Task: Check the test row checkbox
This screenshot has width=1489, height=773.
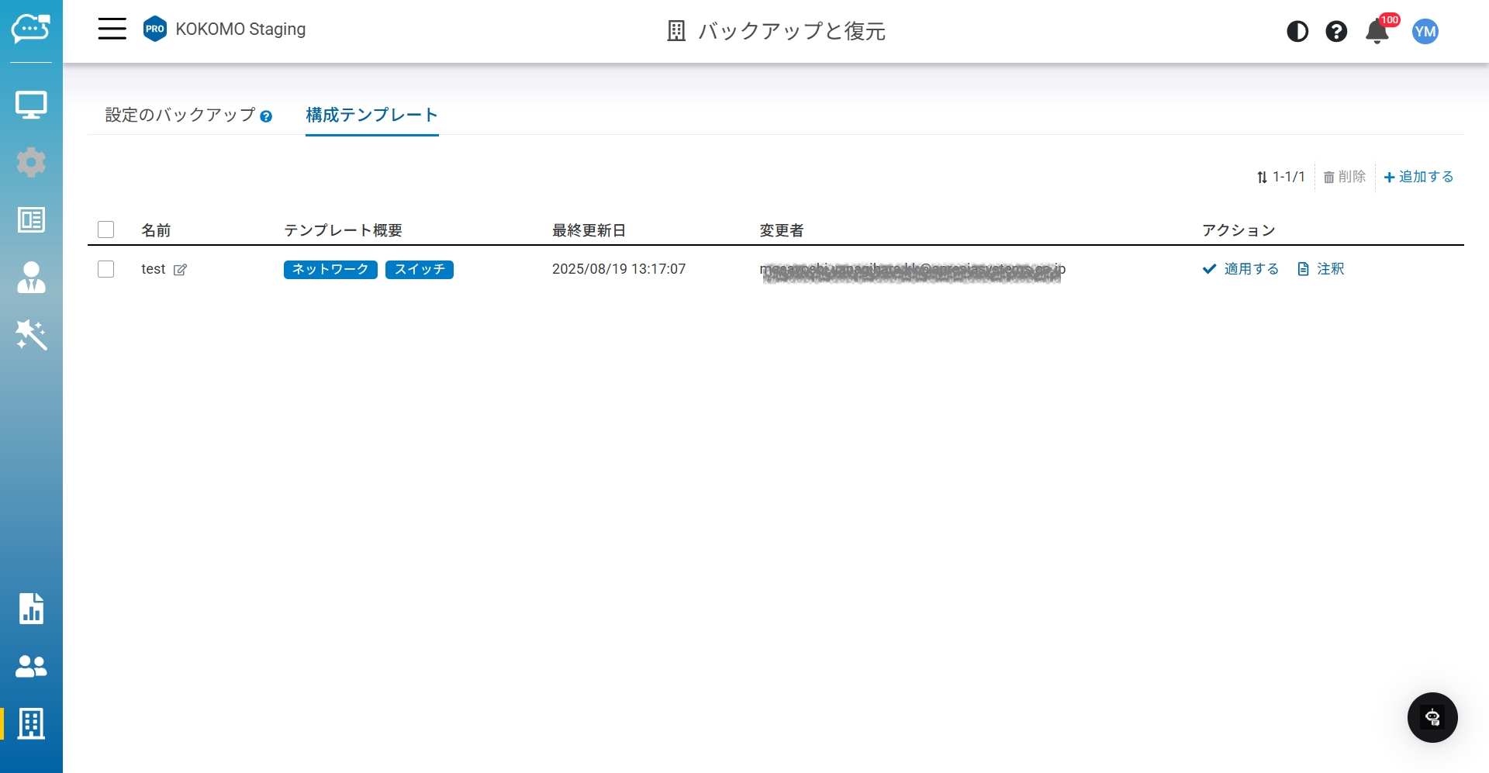Action: pyautogui.click(x=106, y=269)
